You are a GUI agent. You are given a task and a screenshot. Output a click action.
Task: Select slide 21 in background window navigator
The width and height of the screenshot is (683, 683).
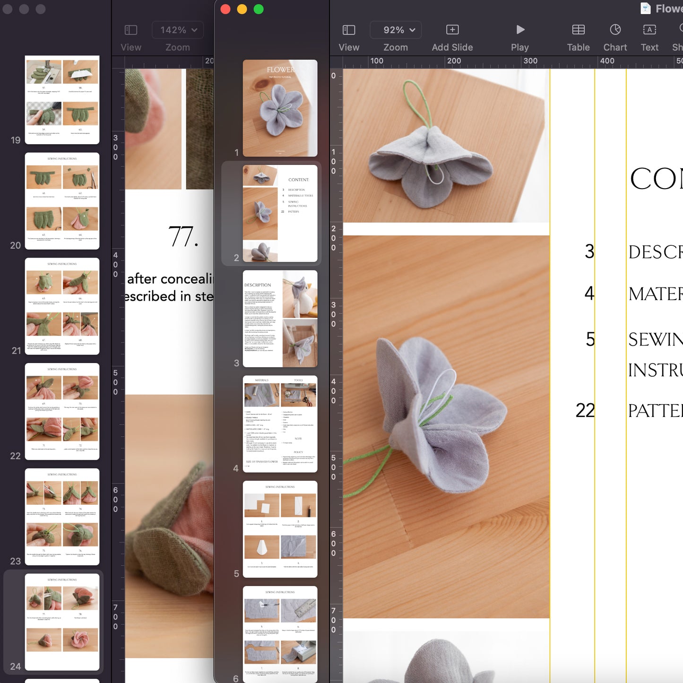[62, 306]
